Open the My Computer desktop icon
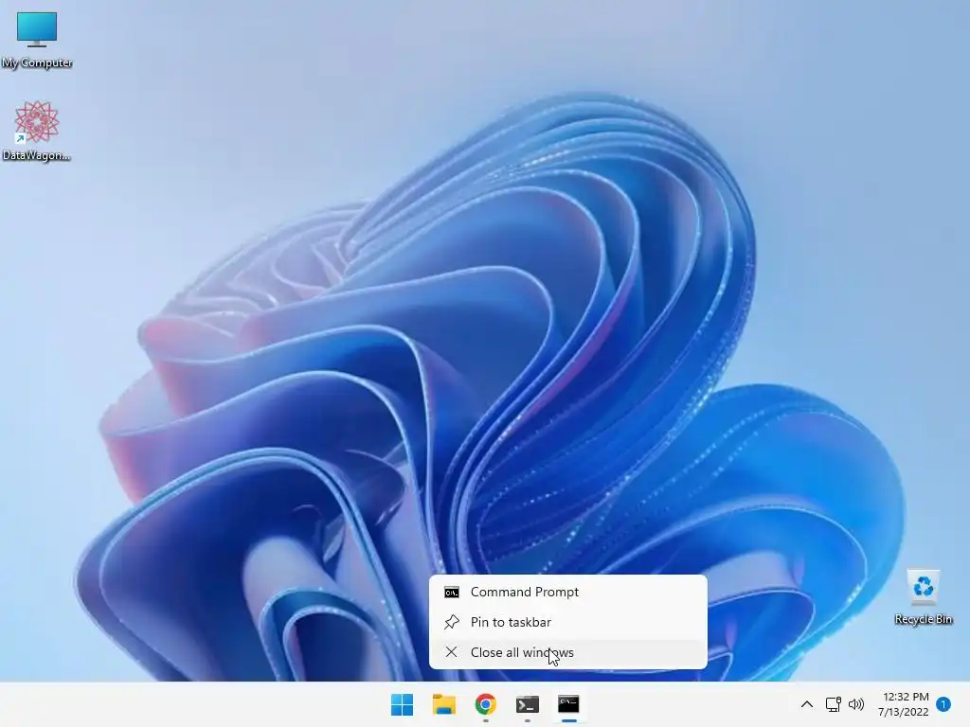 (37, 40)
